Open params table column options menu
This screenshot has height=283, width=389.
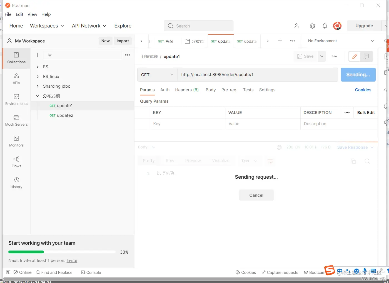click(x=347, y=113)
